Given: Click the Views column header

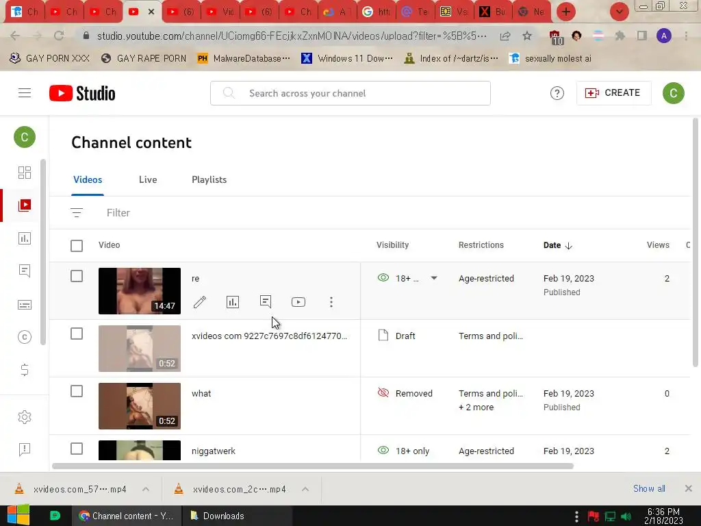Looking at the screenshot, I should (658, 245).
